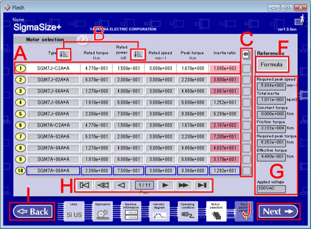The height and width of the screenshot is (229, 311).
Task: Check the box for SGM7J-02A*A row
Action: (x=247, y=80)
